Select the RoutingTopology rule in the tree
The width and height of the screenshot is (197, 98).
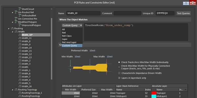pos(31,96)
